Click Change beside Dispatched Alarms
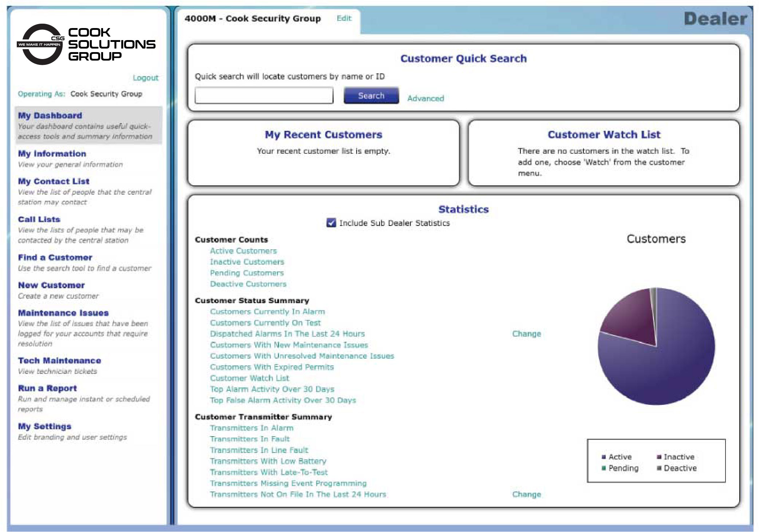 (x=527, y=334)
